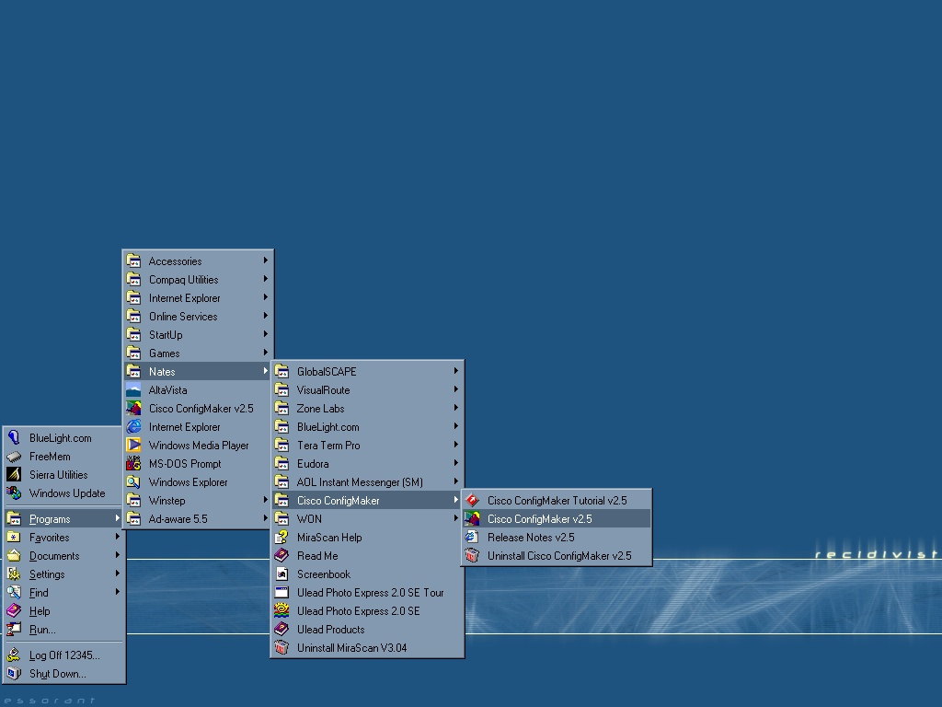This screenshot has width=942, height=707.
Task: Click the Settings icon in the Start menu
Action: 14,574
